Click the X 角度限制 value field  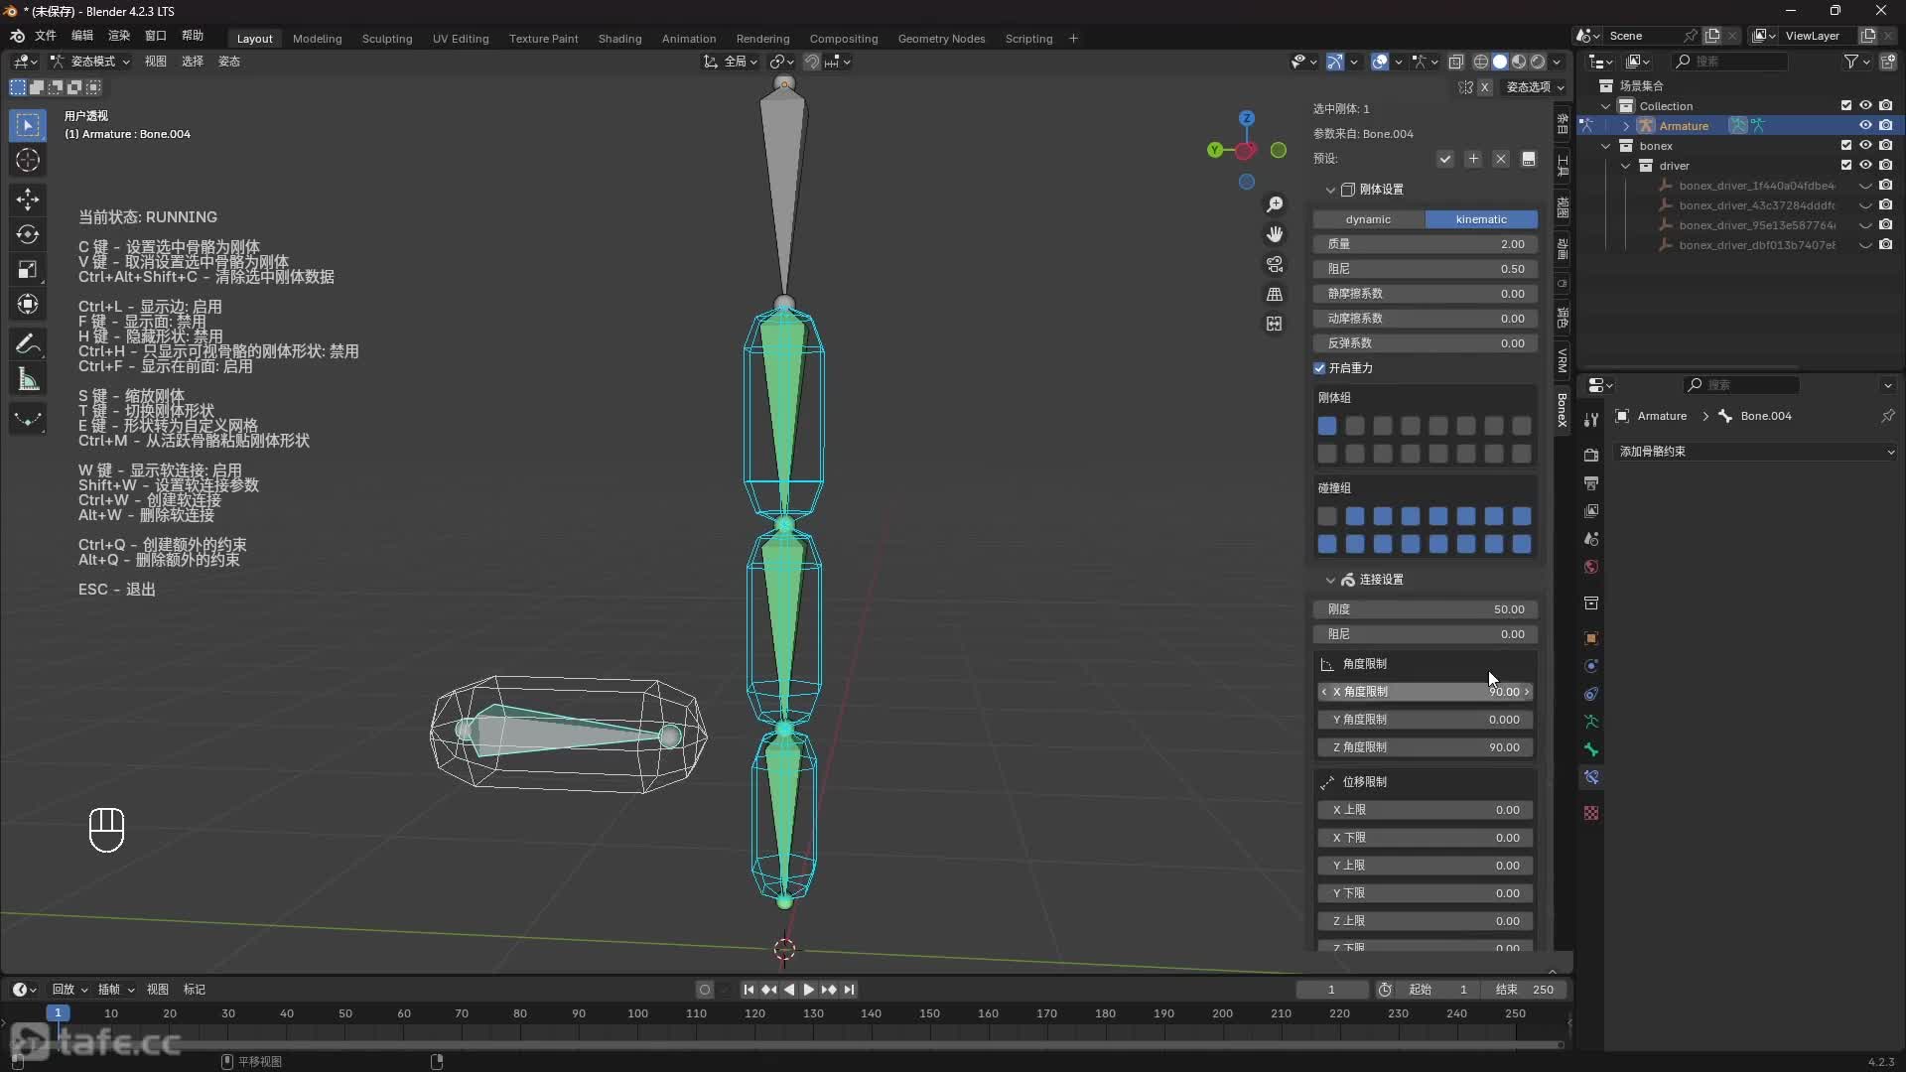click(1426, 692)
